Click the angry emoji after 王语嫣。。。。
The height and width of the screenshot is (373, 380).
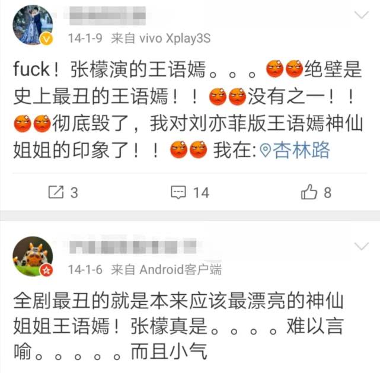(275, 69)
